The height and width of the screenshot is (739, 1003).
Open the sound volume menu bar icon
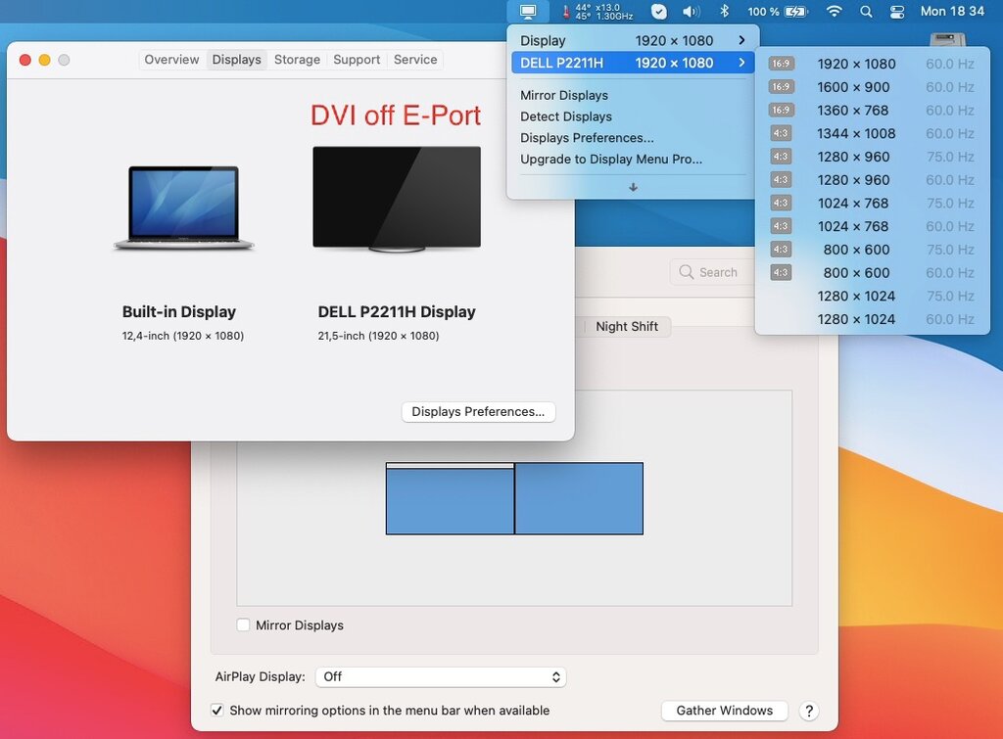(x=691, y=12)
